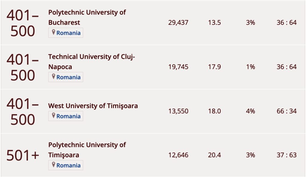Select Romania tag under Polytechnic University of Timişoara

68,165
